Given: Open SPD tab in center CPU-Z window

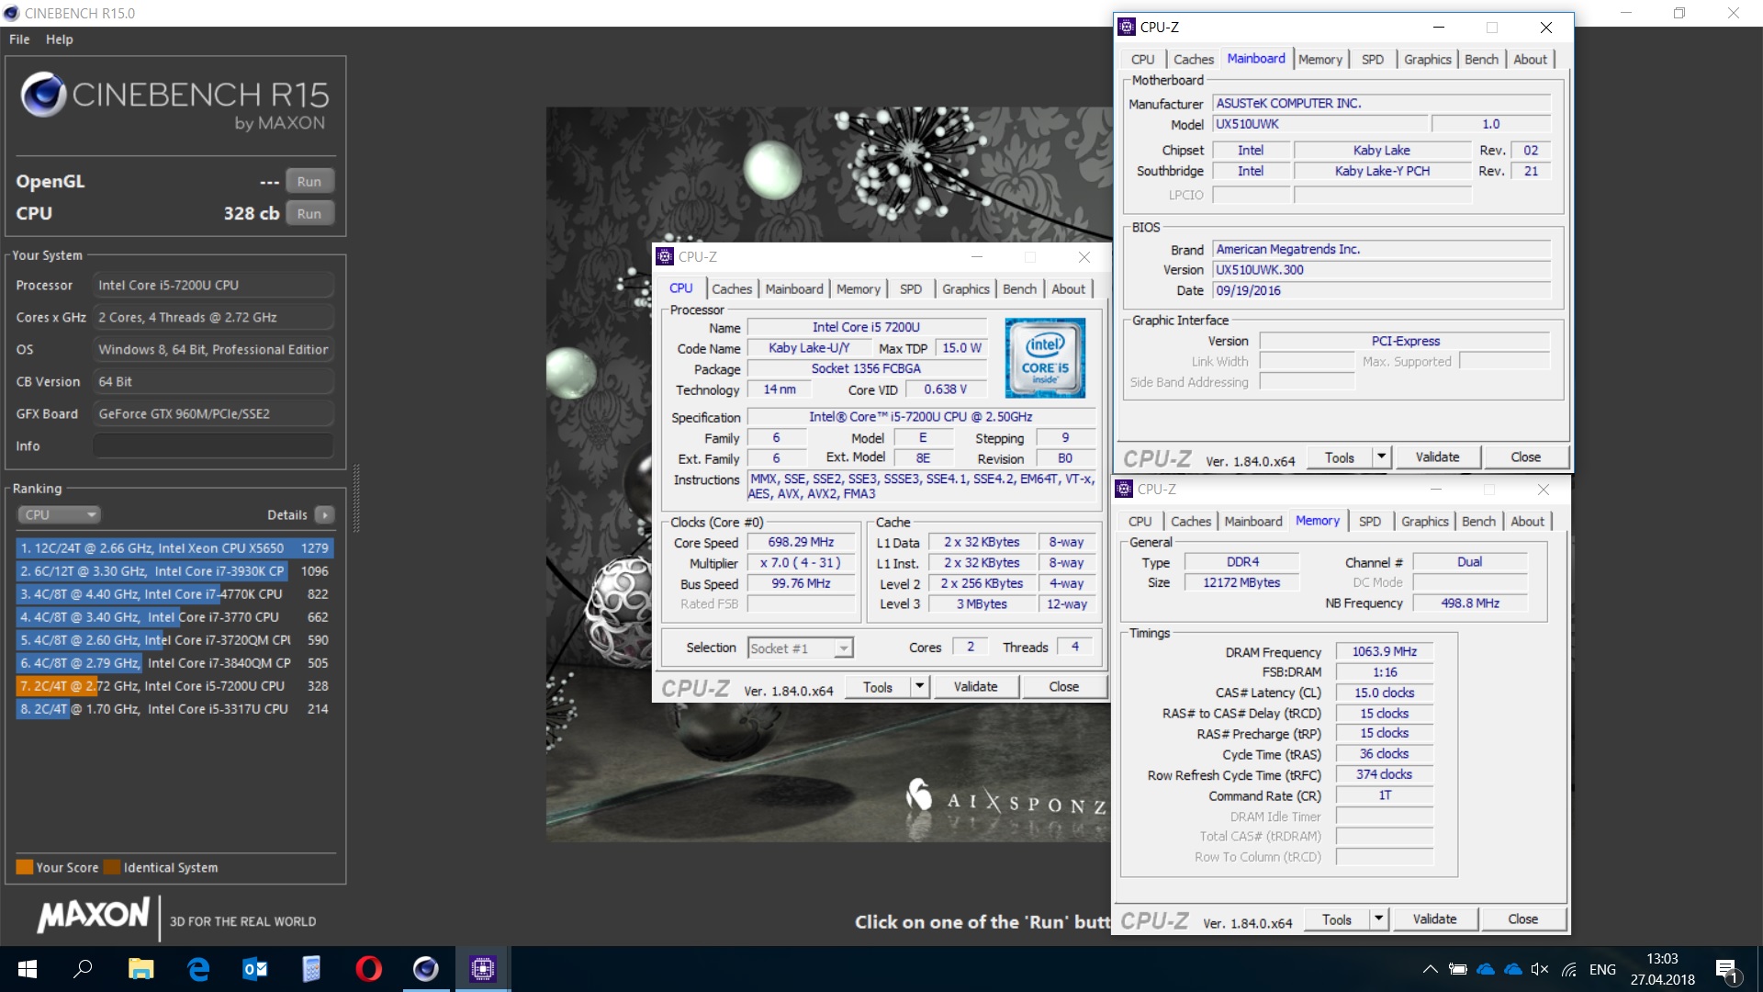Looking at the screenshot, I should click(x=911, y=289).
